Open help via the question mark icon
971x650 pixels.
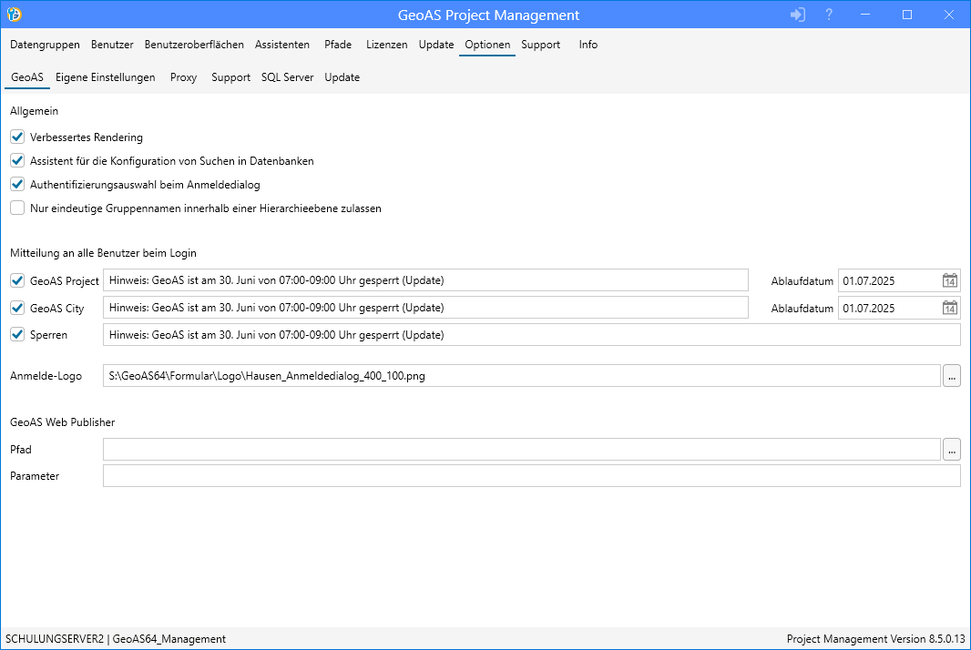829,15
